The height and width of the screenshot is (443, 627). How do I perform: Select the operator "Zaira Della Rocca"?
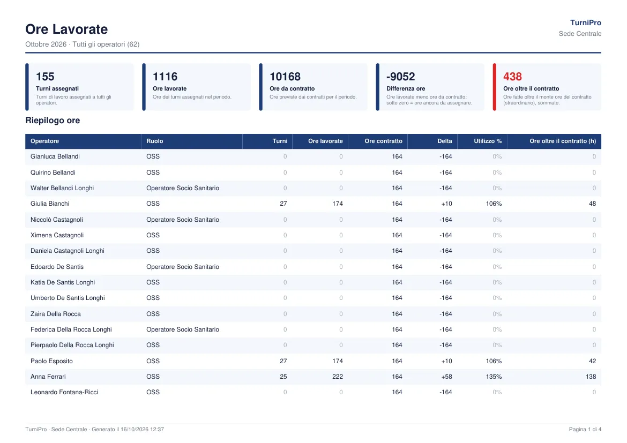tap(56, 314)
